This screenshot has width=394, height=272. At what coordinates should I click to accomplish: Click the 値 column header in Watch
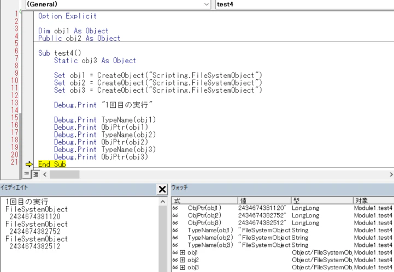tap(264, 201)
